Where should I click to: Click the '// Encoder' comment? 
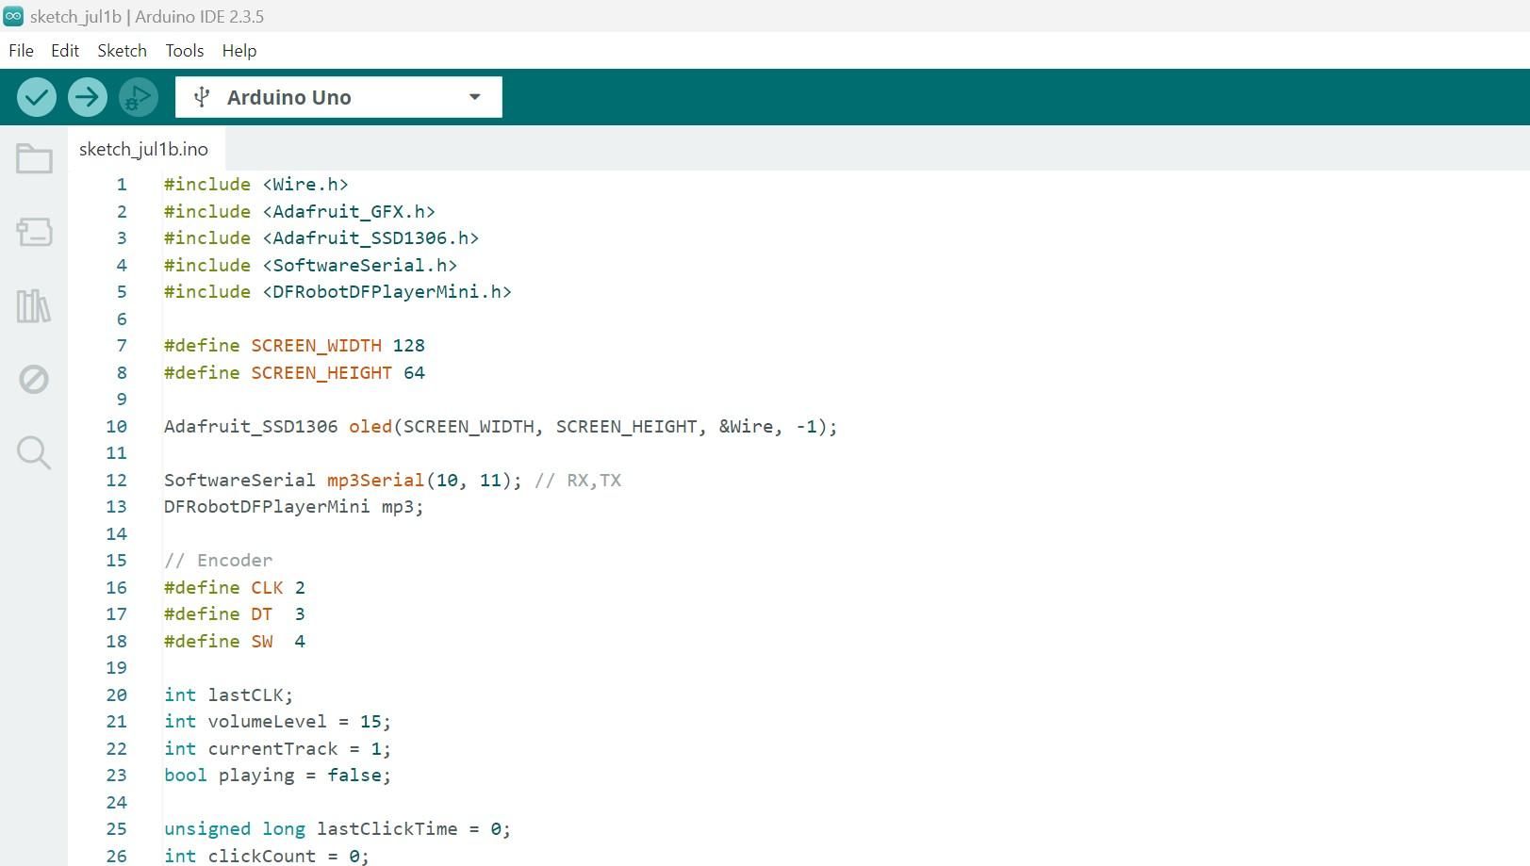[219, 560]
